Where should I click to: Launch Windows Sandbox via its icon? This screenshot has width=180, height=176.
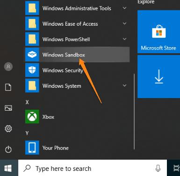click(32, 55)
